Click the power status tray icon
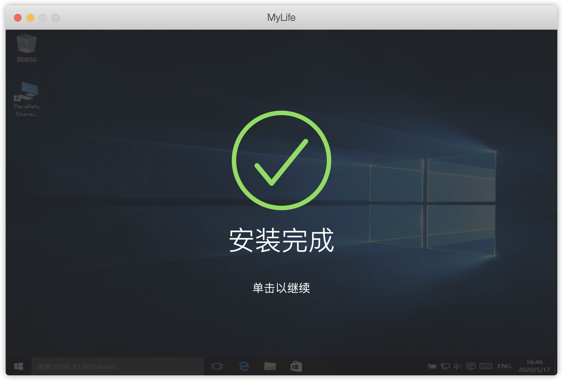The height and width of the screenshot is (381, 563). click(x=432, y=366)
